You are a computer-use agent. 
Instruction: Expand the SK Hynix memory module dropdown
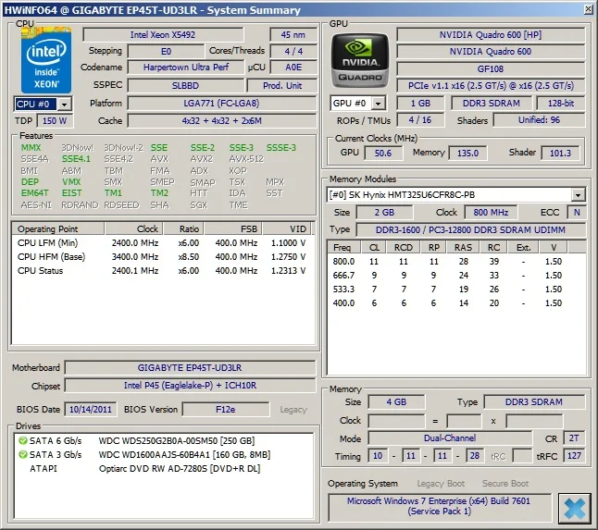578,195
